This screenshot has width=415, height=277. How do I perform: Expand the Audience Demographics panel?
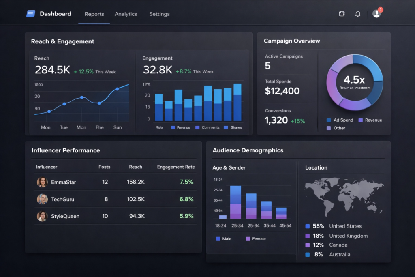(248, 150)
